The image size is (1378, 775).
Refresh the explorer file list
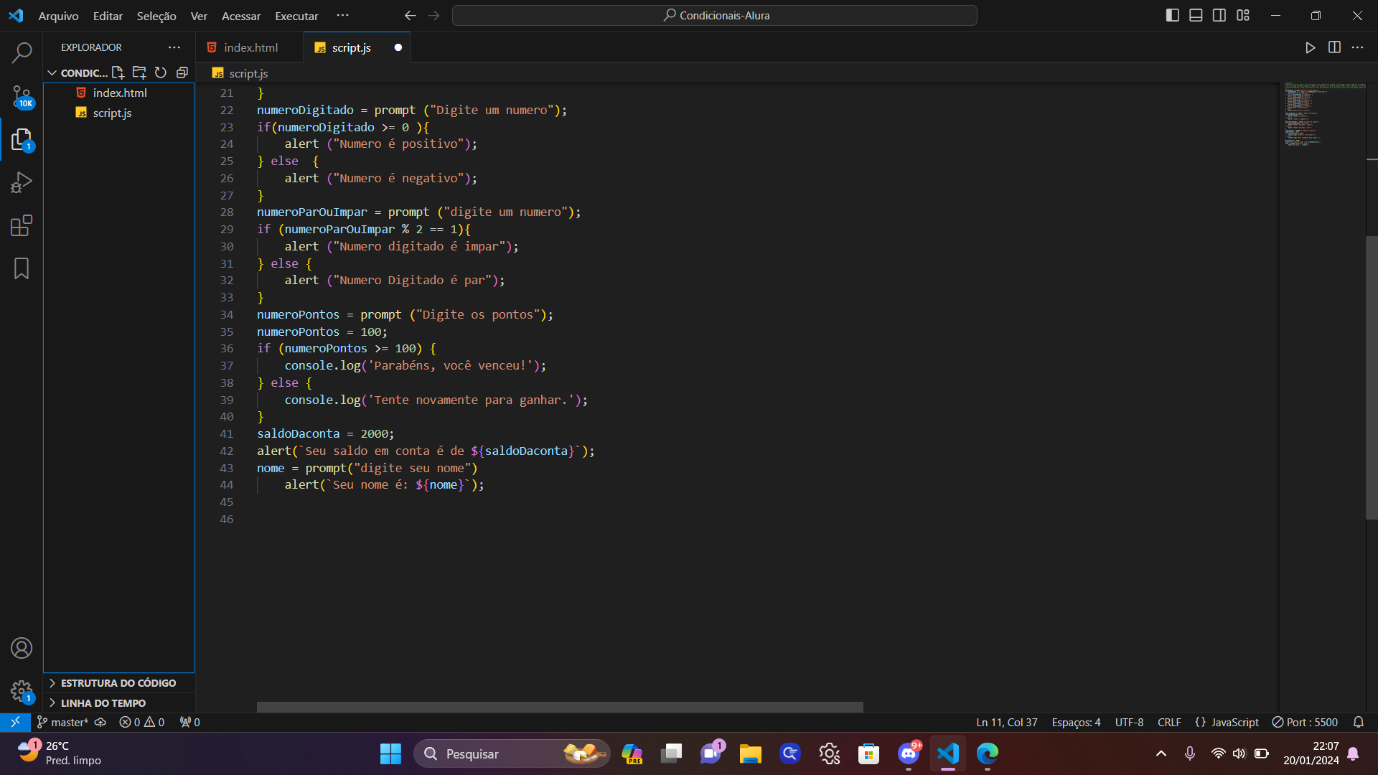161,72
